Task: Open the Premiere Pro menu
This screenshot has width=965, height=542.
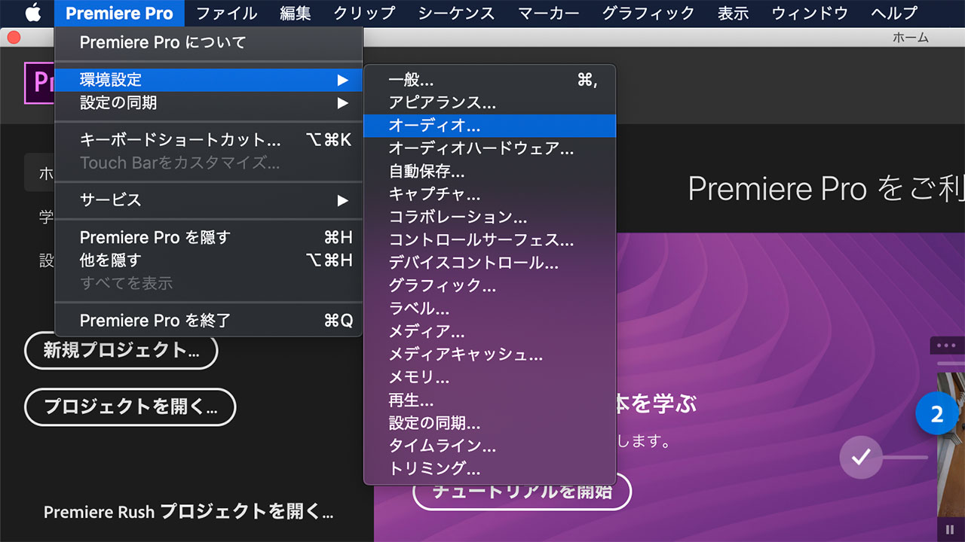Action: 119,13
